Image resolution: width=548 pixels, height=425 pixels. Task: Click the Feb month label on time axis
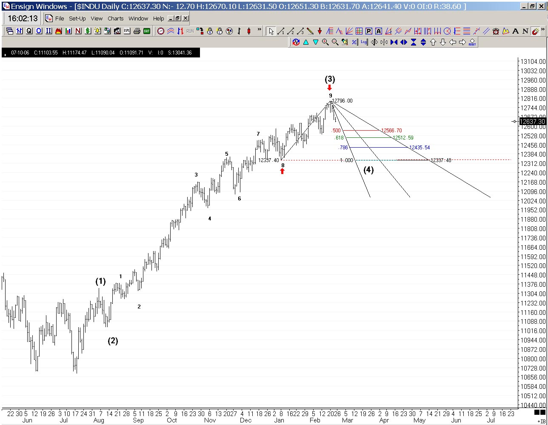click(315, 420)
